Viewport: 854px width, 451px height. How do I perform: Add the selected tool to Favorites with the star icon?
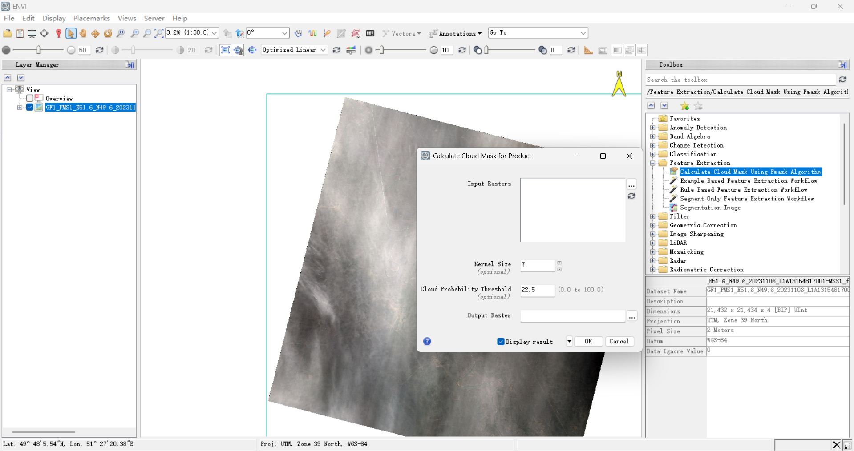tap(684, 106)
